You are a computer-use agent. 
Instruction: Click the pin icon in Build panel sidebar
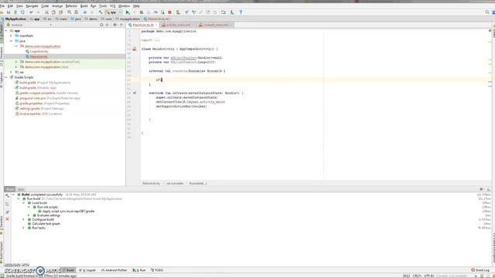click(7, 212)
